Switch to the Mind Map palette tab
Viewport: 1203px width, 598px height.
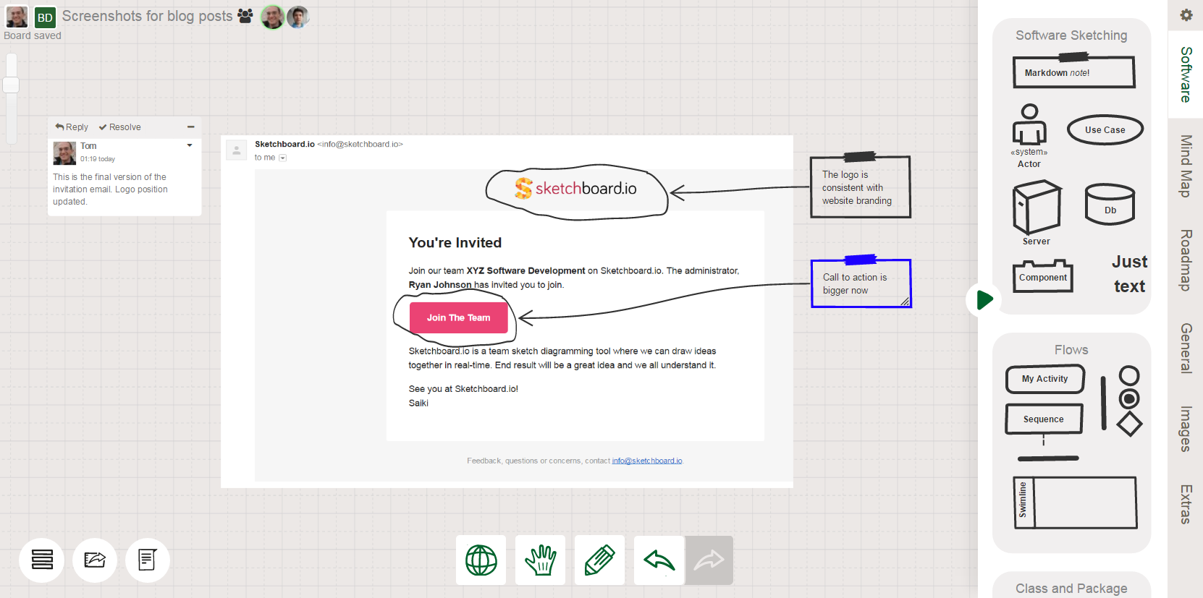(1186, 166)
